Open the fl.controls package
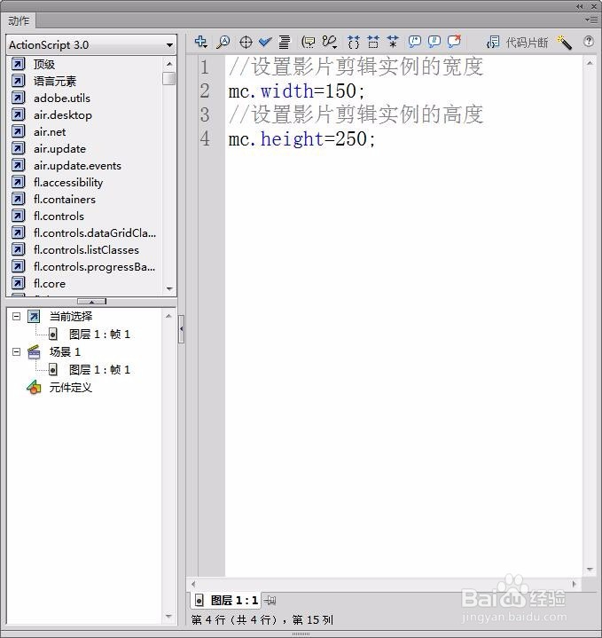 click(59, 216)
